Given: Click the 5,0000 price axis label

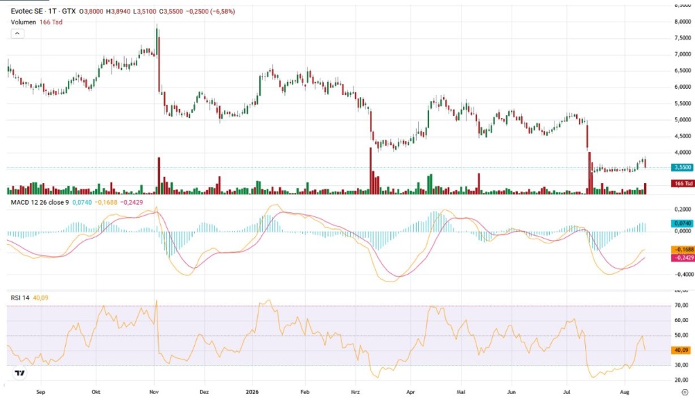Looking at the screenshot, I should point(683,119).
